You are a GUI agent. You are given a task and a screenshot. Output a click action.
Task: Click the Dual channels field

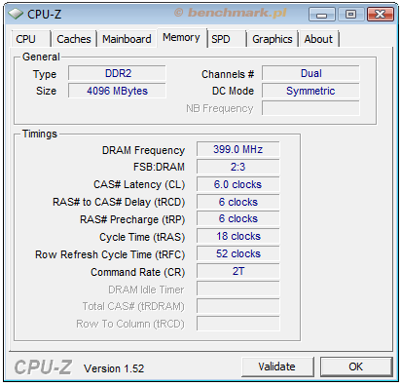[x=310, y=73]
